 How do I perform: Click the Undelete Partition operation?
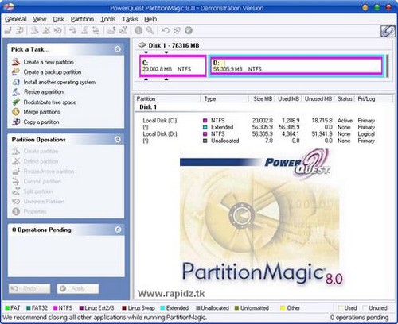(44, 202)
